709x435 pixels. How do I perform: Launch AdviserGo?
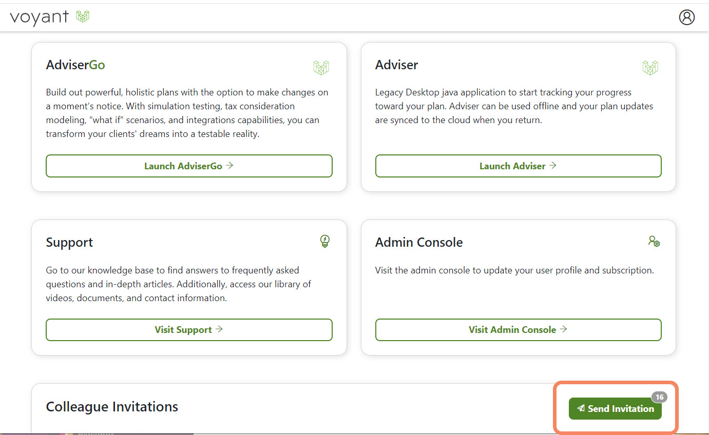[189, 166]
